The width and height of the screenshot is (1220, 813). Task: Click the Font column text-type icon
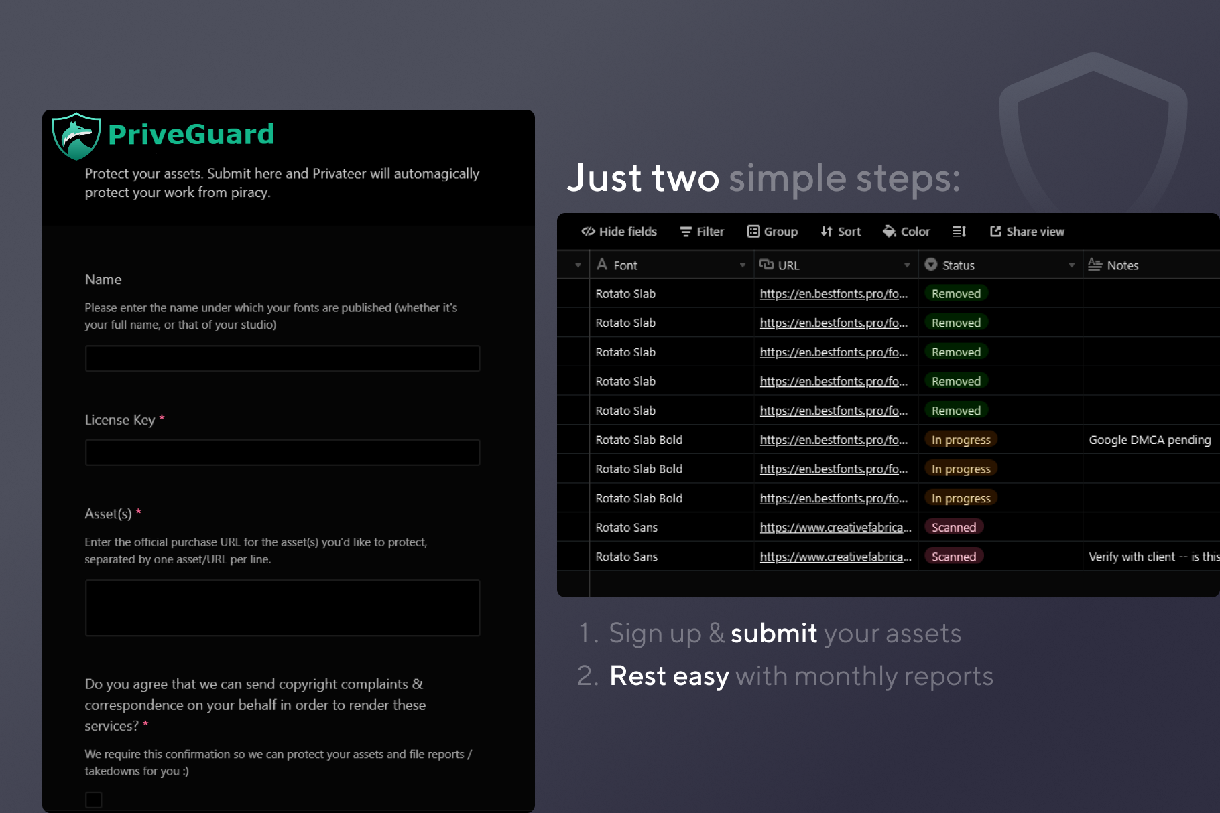(602, 265)
